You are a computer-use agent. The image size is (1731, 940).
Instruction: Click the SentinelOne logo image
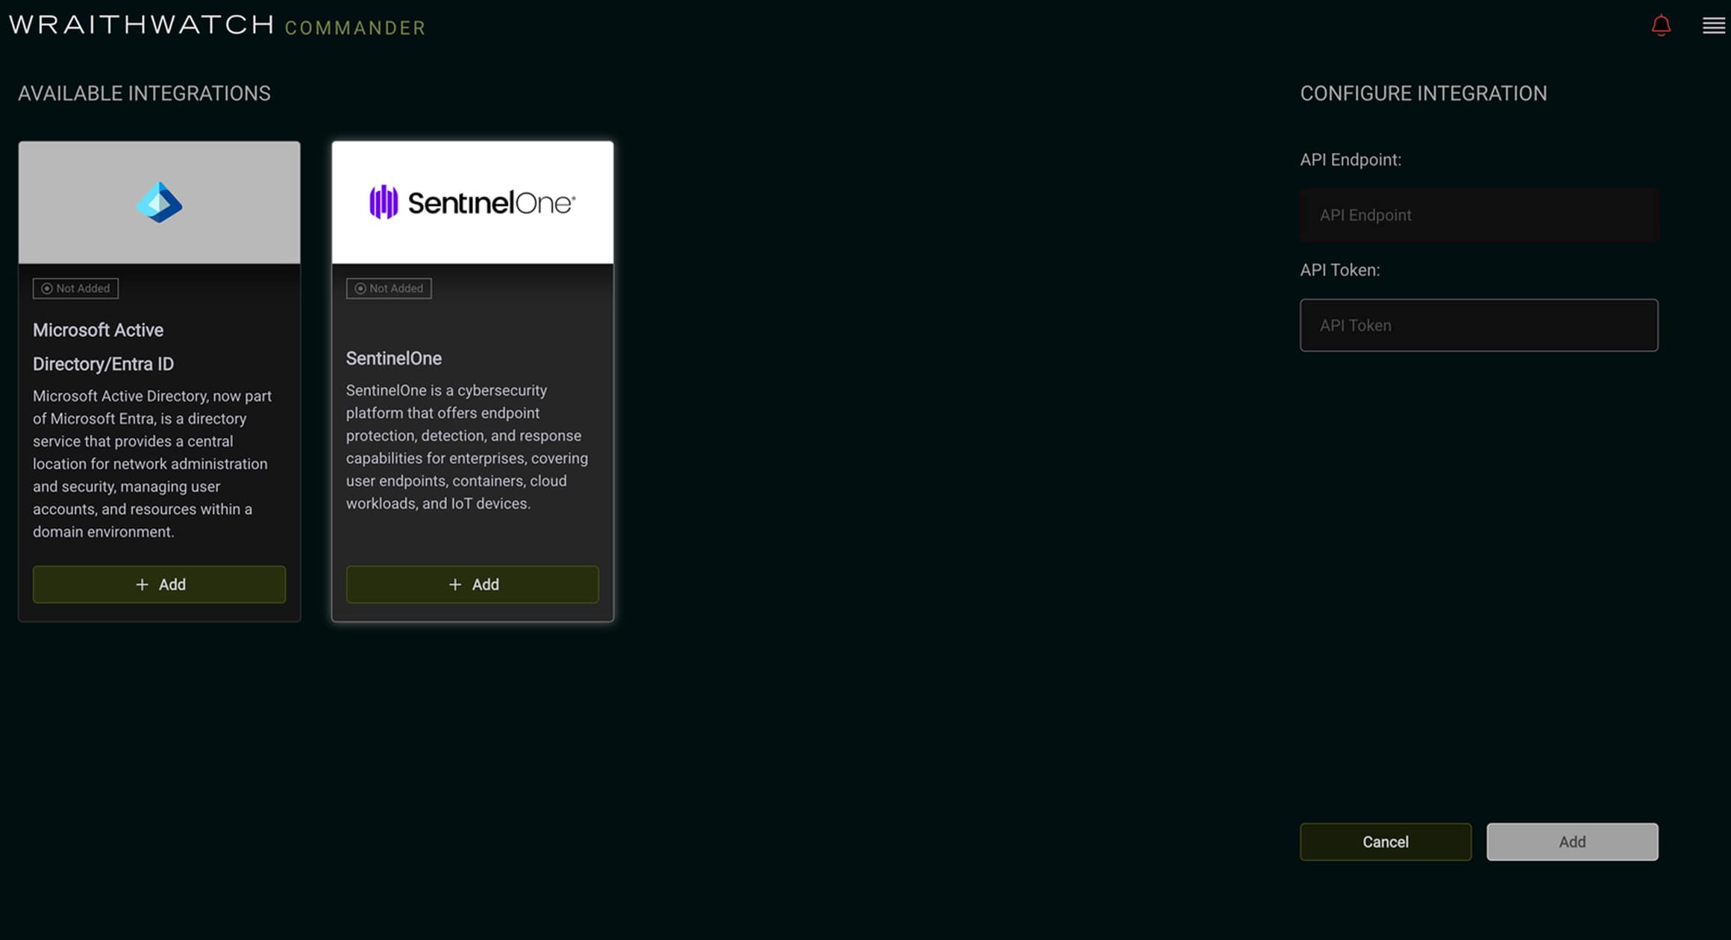(472, 202)
